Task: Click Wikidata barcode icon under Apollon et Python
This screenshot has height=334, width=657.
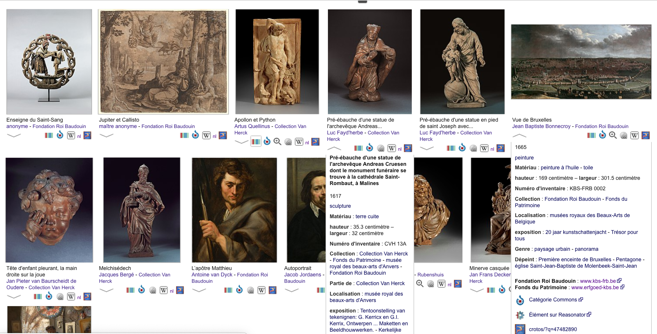Action: [256, 142]
